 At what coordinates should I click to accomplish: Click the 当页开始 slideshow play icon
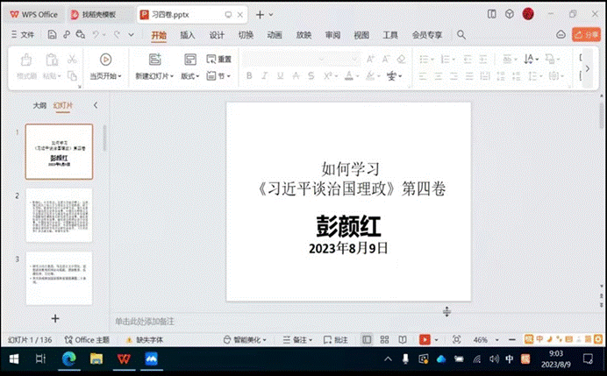point(105,60)
